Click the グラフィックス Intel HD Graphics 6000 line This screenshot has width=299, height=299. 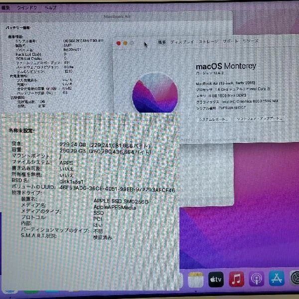coord(237,102)
